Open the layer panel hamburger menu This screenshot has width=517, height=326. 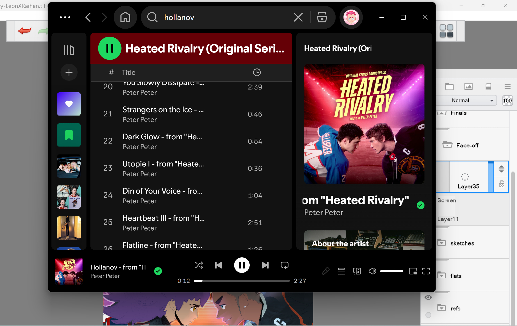tap(507, 87)
